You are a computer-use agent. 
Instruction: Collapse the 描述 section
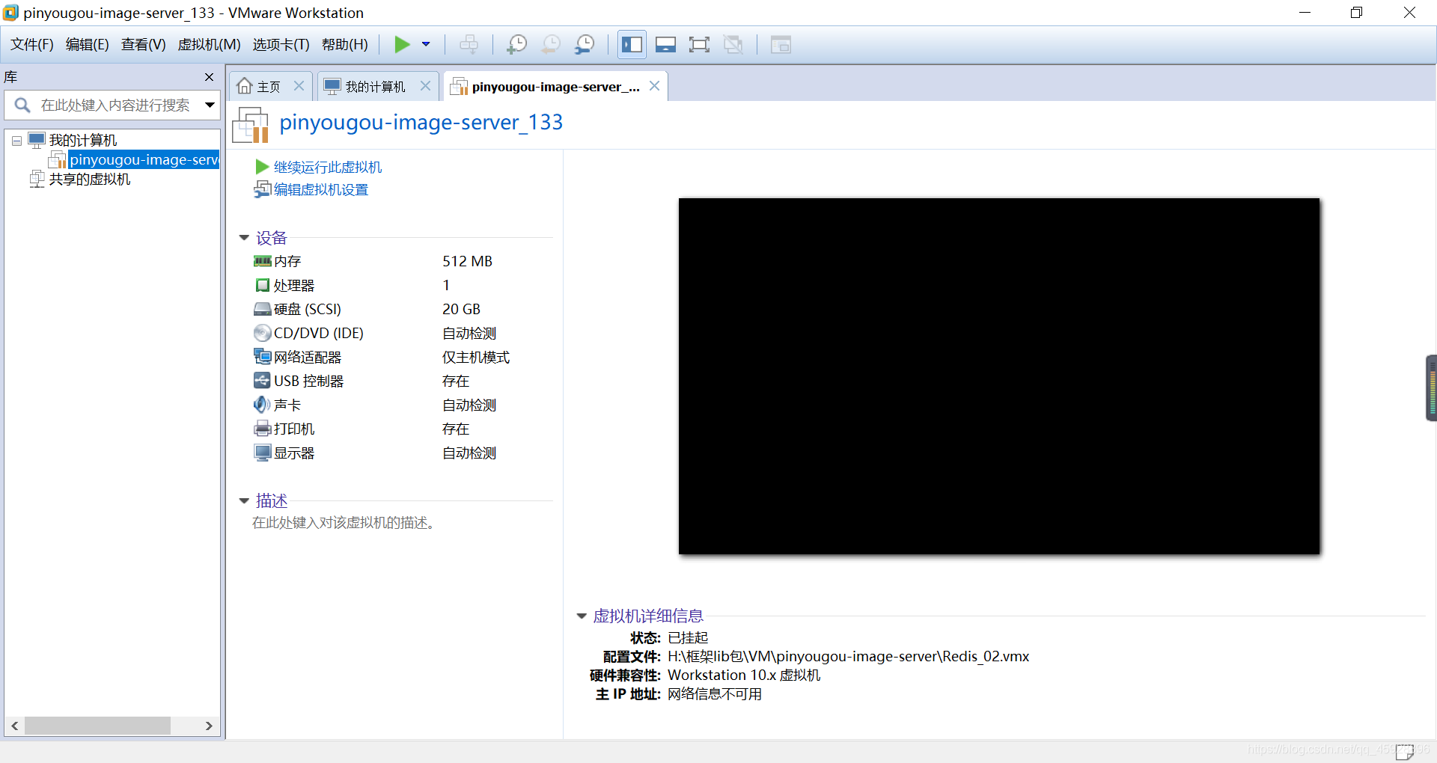click(x=244, y=501)
